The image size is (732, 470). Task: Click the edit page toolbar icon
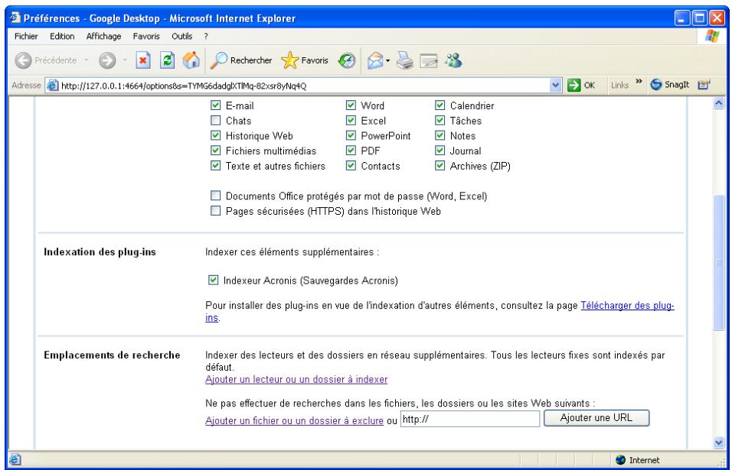click(429, 60)
